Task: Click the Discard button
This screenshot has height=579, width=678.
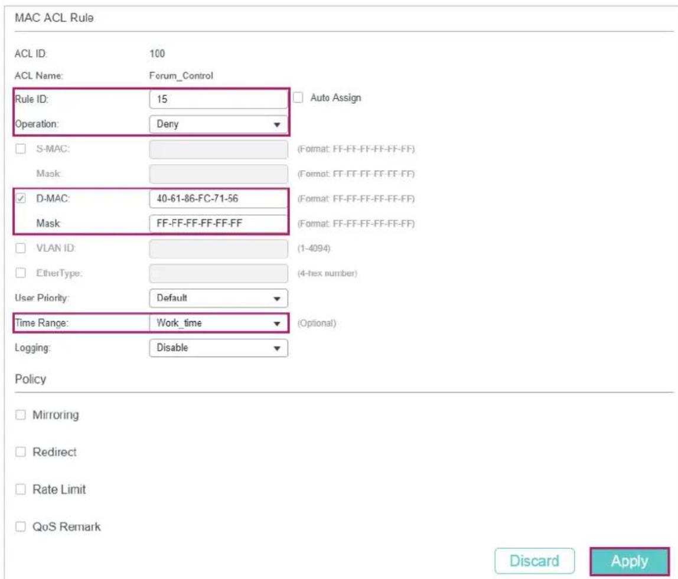Action: pos(534,561)
